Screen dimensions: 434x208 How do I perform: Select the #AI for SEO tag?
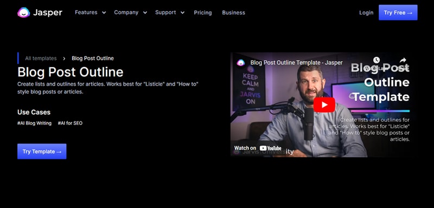click(70, 123)
